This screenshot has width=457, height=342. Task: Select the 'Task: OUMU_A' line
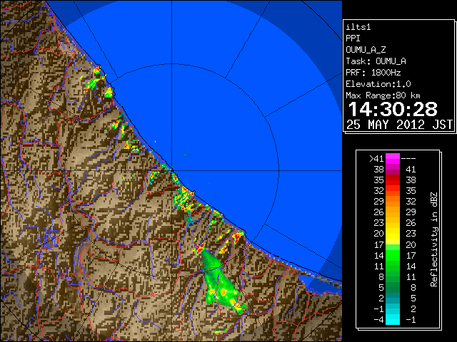pos(376,61)
